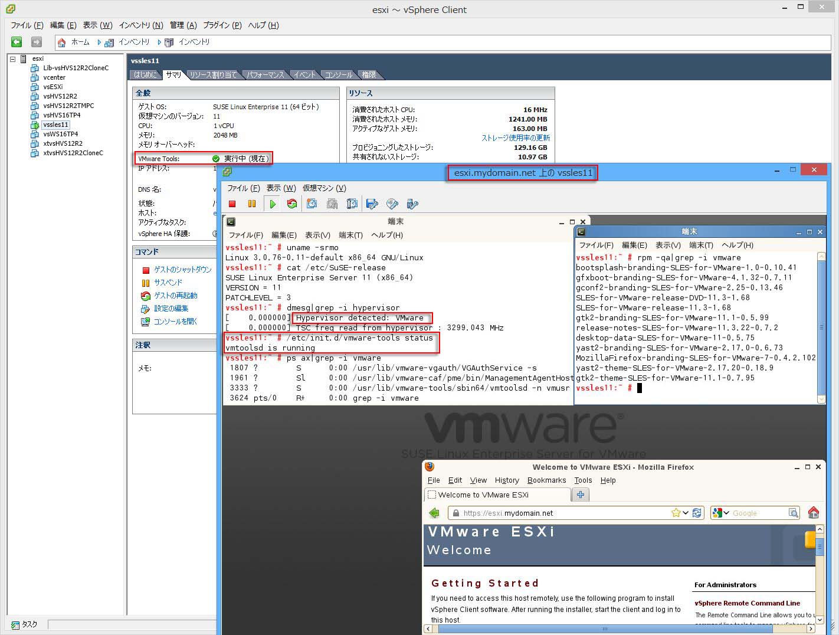Open the 端末(T) menu in left terminal
Viewport: 839px width, 635px height.
(x=350, y=235)
